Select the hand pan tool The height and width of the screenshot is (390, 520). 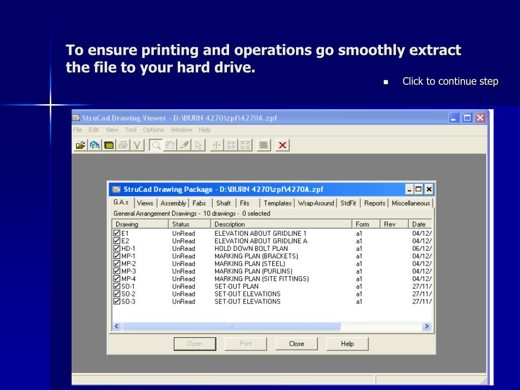tap(170, 145)
